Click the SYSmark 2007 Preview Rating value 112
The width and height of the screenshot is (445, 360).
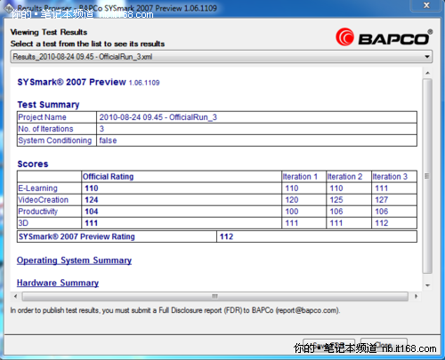pyautogui.click(x=226, y=236)
